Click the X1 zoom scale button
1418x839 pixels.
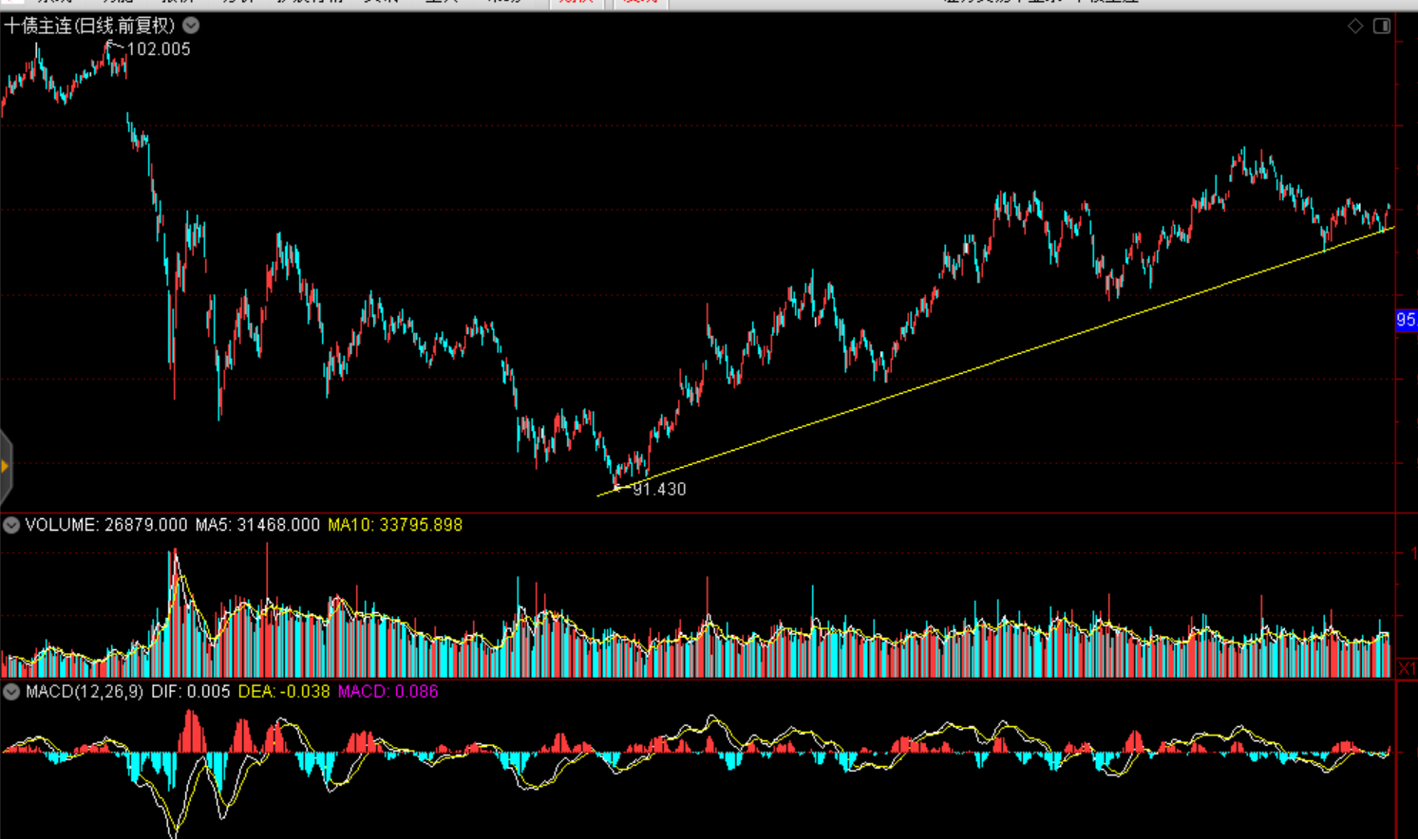click(1406, 668)
